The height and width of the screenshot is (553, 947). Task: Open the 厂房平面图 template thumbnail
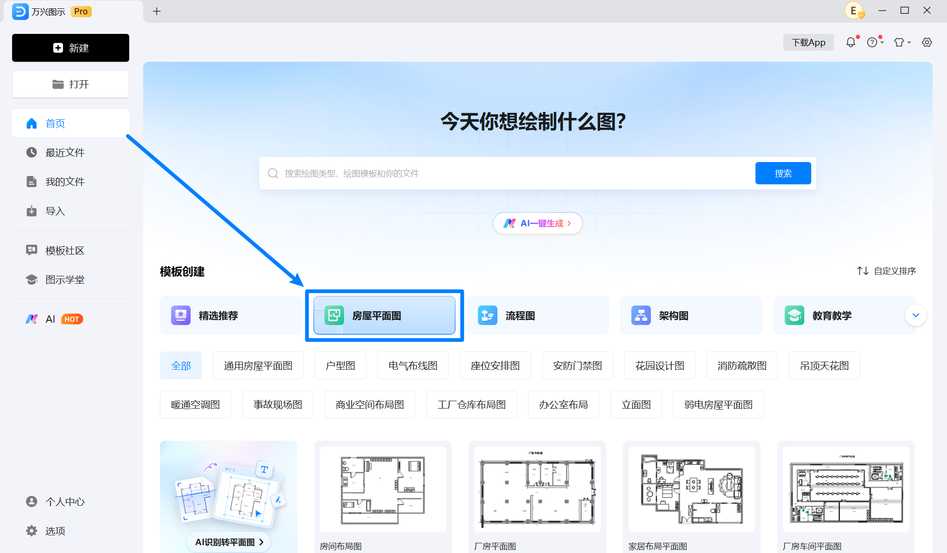pyautogui.click(x=537, y=489)
